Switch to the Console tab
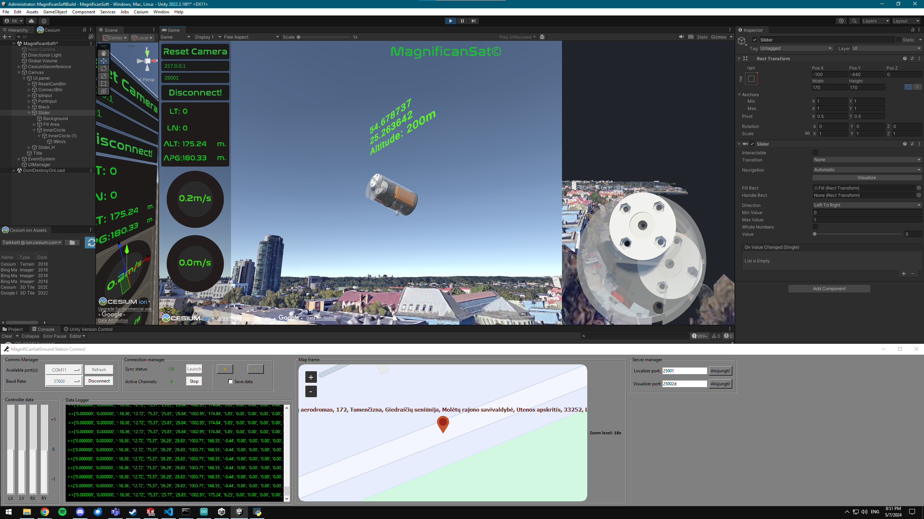Screen dimensions: 924x519 pos(43,329)
